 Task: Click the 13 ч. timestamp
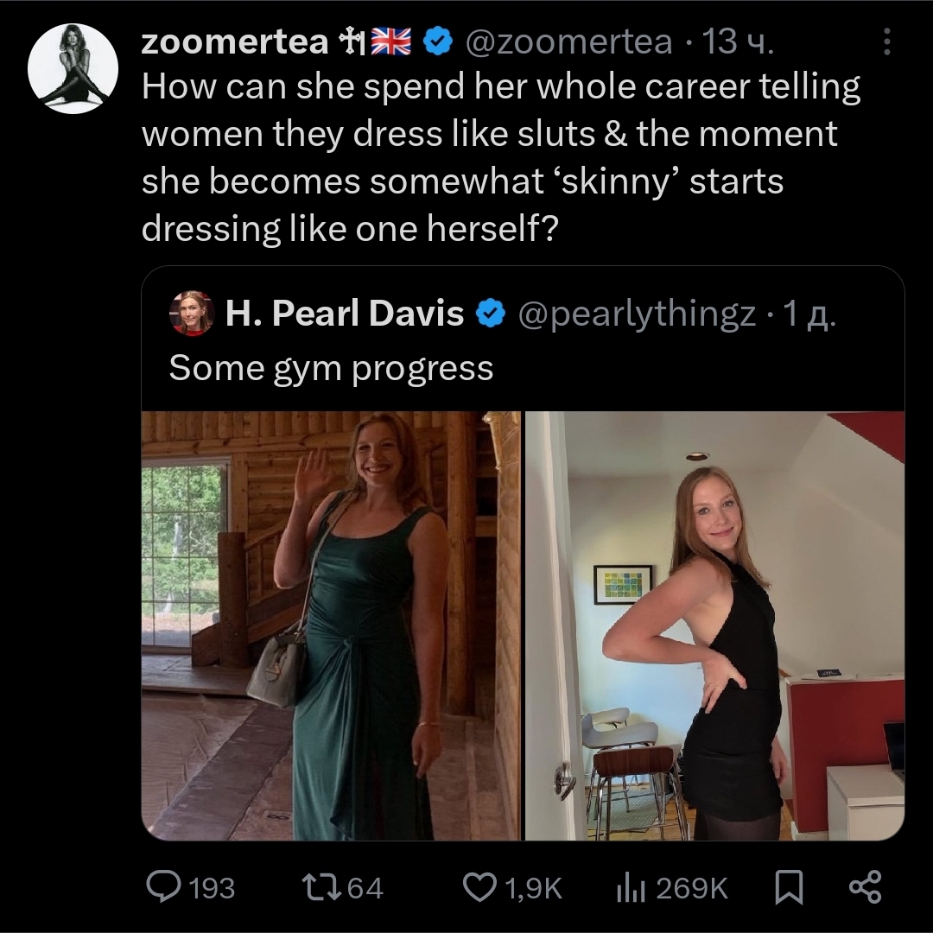coord(737,41)
